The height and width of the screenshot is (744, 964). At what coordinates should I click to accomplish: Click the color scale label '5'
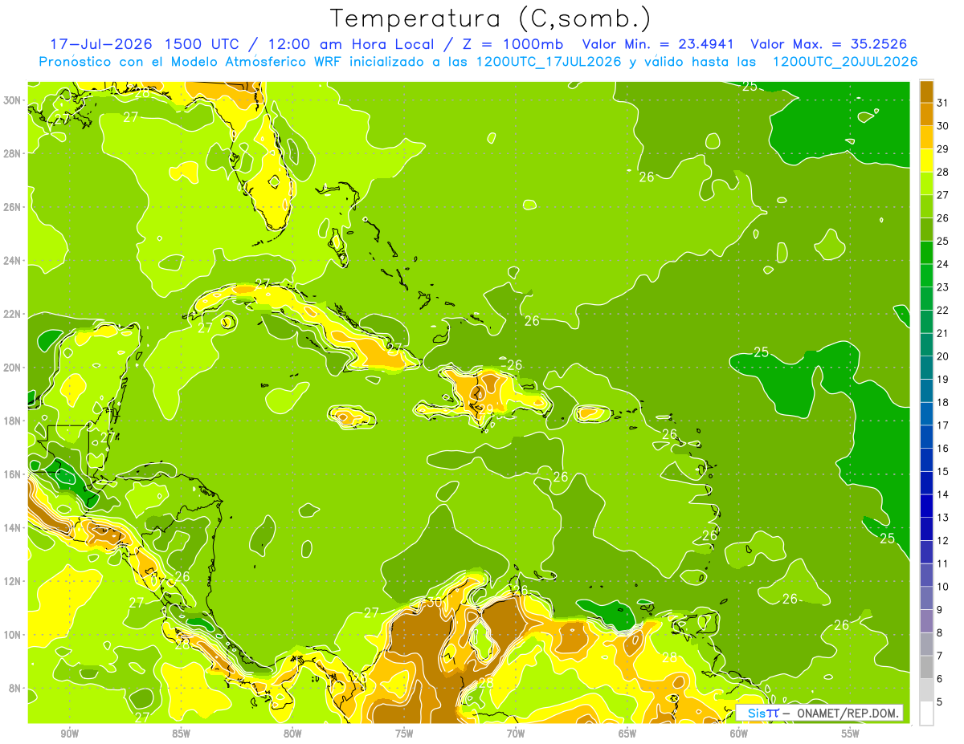coord(940,702)
